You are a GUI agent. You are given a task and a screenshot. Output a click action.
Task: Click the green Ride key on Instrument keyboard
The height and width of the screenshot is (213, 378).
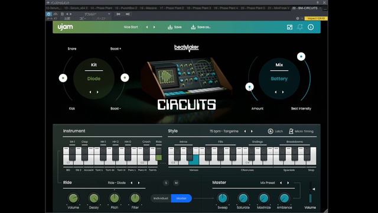tap(159, 154)
